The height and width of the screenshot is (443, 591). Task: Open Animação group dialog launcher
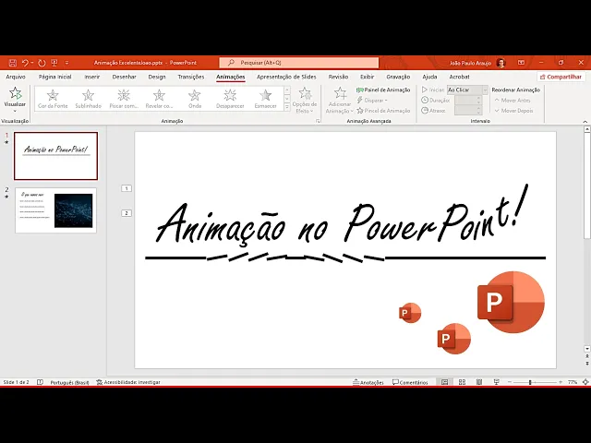[318, 121]
